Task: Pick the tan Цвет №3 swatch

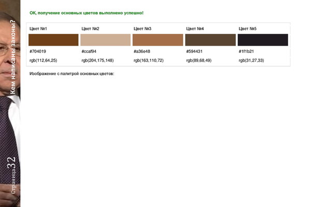Action: [x=158, y=40]
